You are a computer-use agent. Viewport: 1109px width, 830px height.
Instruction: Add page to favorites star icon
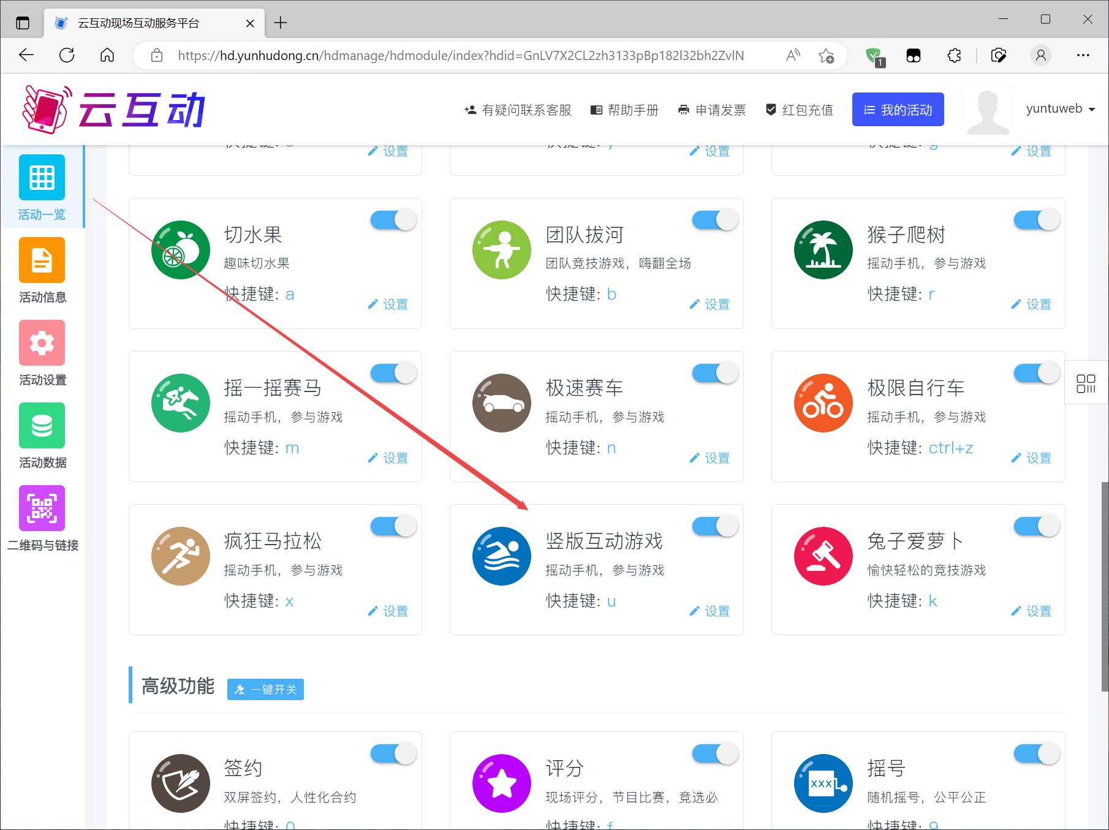coord(826,56)
